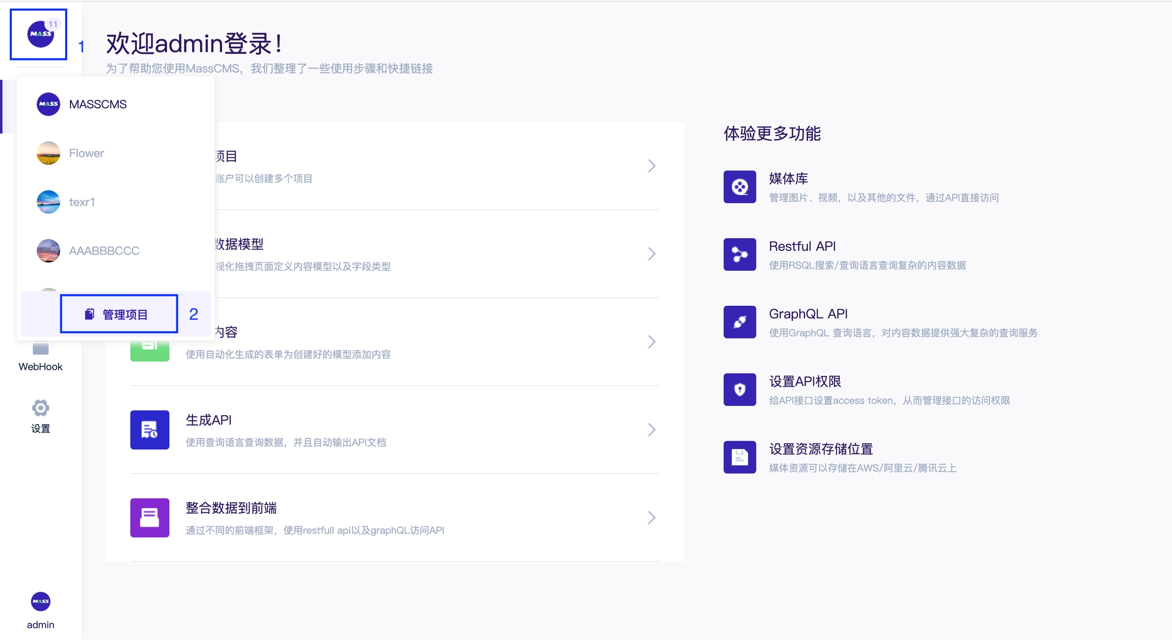Expand the chevron on the data model row (数据模型)
The width and height of the screenshot is (1172, 640).
click(651, 254)
